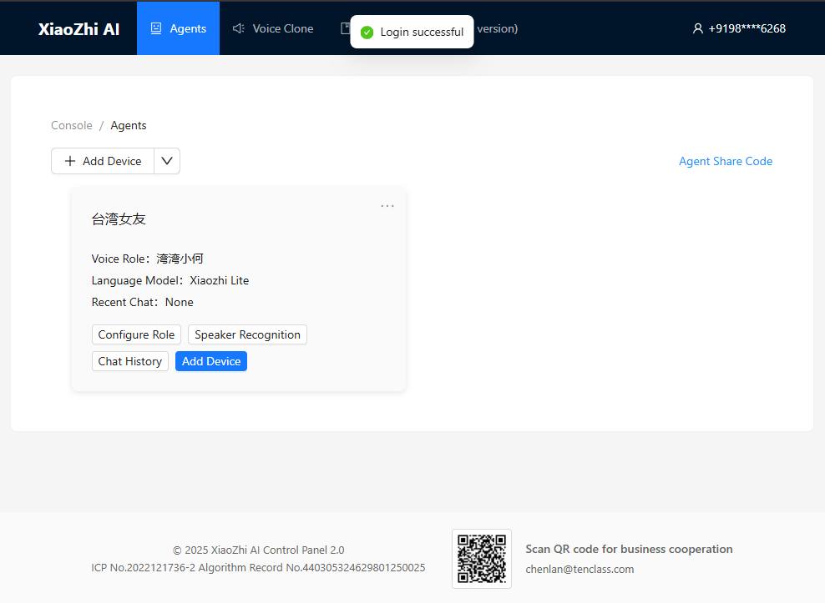Click the business cooperation QR code
The width and height of the screenshot is (825, 603).
coord(482,558)
